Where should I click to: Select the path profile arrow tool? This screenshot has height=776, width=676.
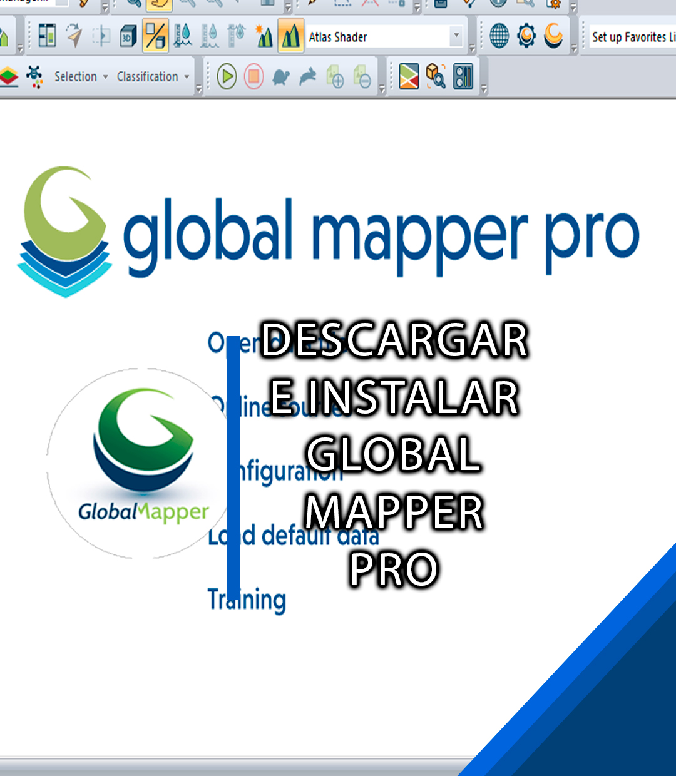[x=74, y=36]
